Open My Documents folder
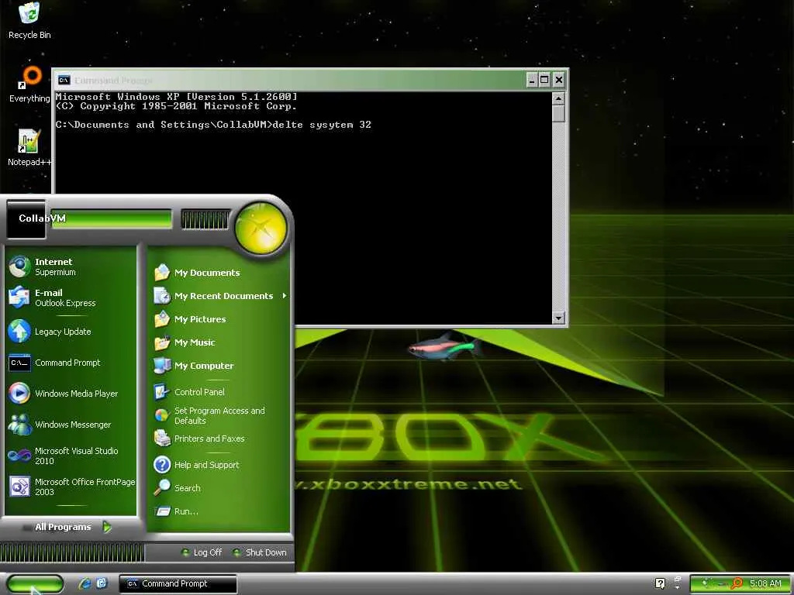794x595 pixels. click(219, 273)
